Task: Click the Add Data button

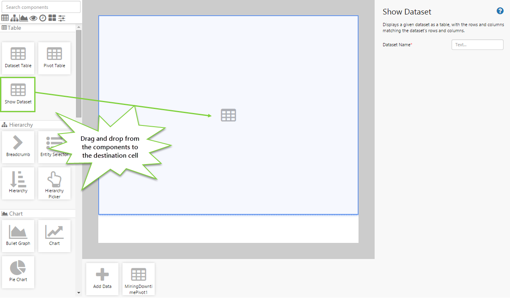Action: (x=102, y=279)
